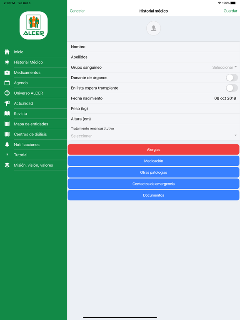Viewport: 240px width, 320px height.
Task: Open Actualidad menu item
Action: (23, 103)
